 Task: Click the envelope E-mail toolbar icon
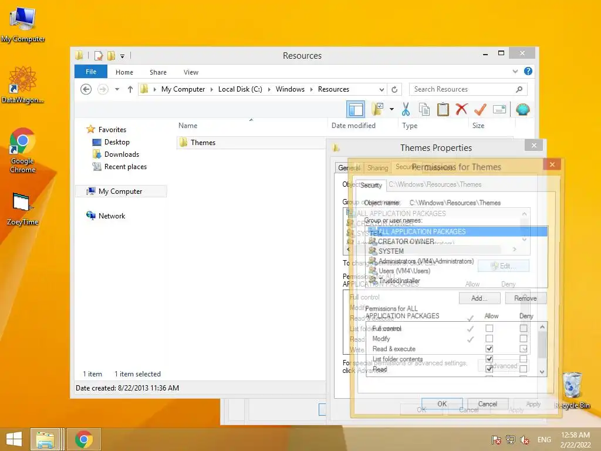tap(499, 110)
